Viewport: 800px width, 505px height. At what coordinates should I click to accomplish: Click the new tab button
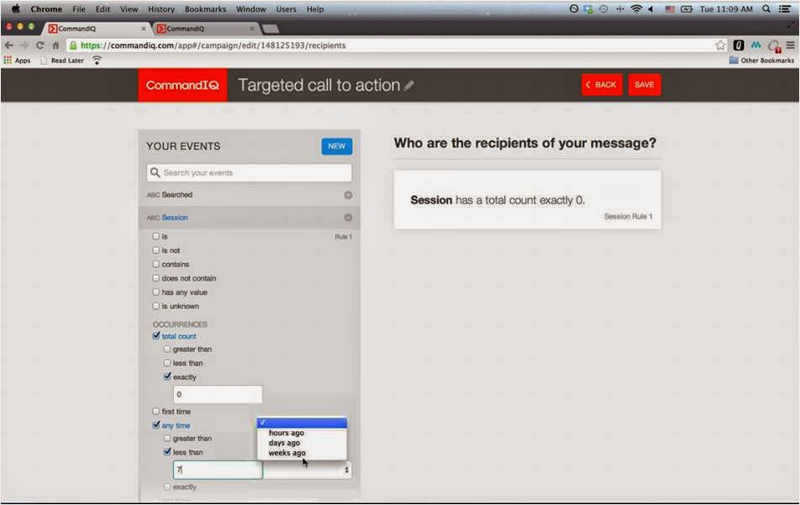[271, 29]
